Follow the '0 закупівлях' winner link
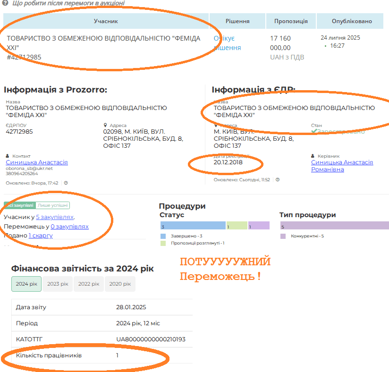Screen dimensions: 389x372 tap(69, 227)
